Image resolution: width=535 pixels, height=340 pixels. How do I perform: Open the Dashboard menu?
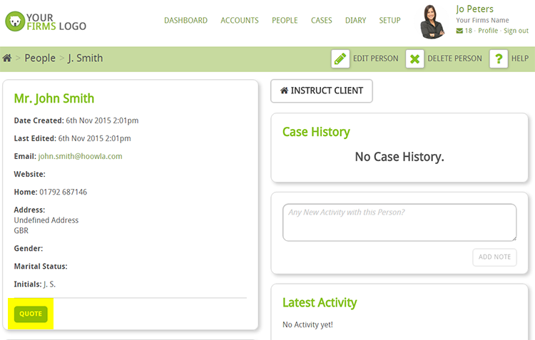[x=185, y=21]
